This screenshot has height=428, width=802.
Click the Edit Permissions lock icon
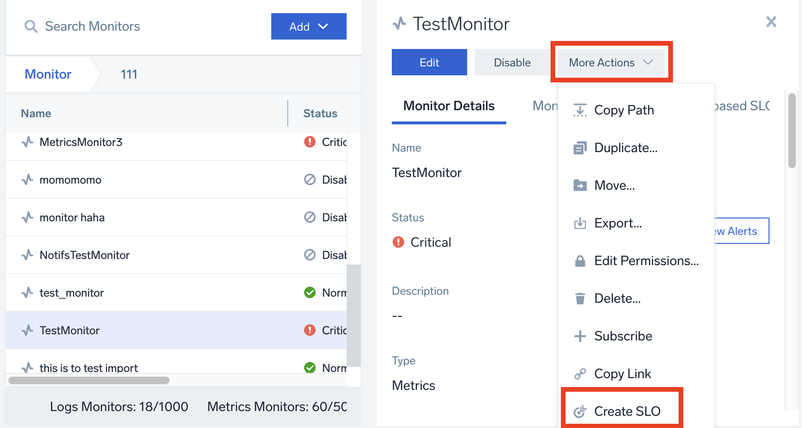pyautogui.click(x=580, y=260)
